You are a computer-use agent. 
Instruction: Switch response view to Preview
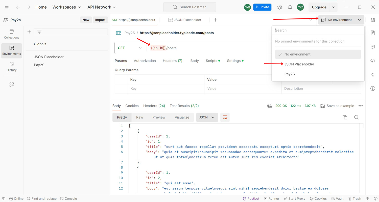(159, 117)
